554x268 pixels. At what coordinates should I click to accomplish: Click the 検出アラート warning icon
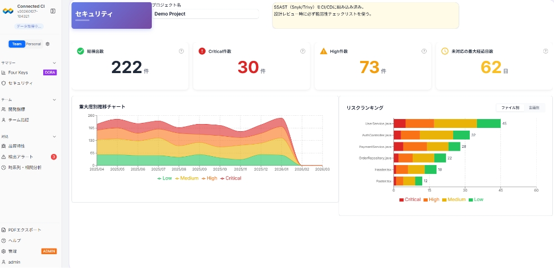point(3,157)
